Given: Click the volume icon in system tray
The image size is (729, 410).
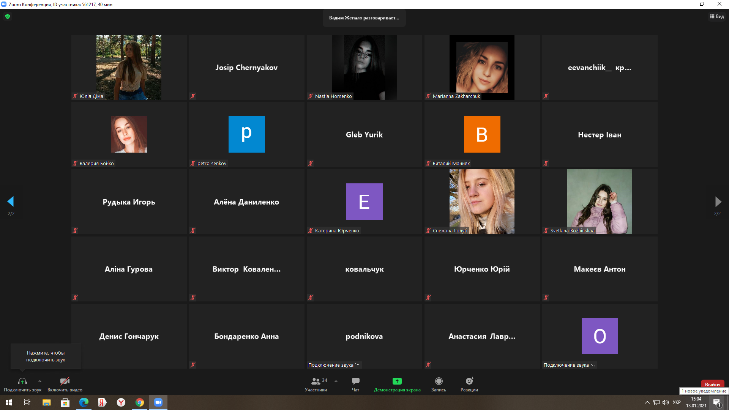Looking at the screenshot, I should [x=666, y=402].
